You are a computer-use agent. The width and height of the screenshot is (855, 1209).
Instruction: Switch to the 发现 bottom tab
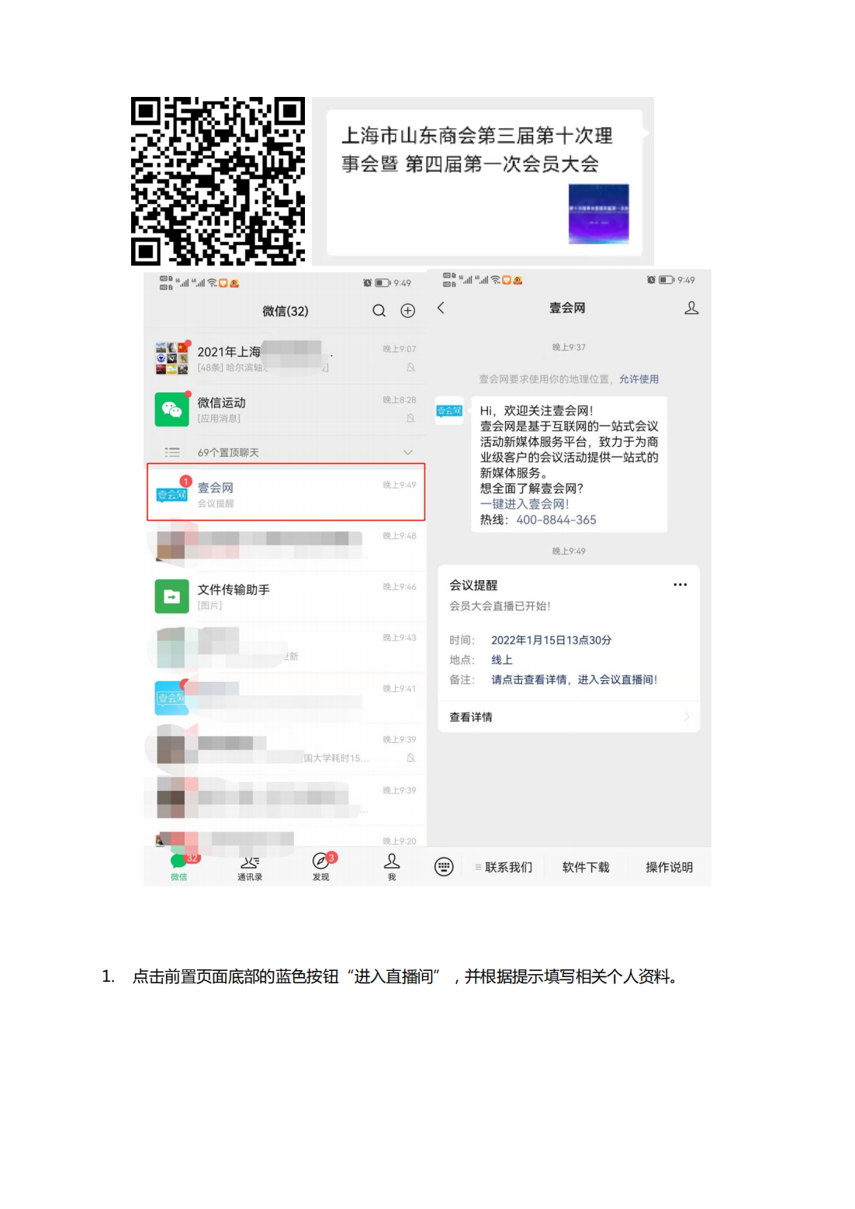321,867
